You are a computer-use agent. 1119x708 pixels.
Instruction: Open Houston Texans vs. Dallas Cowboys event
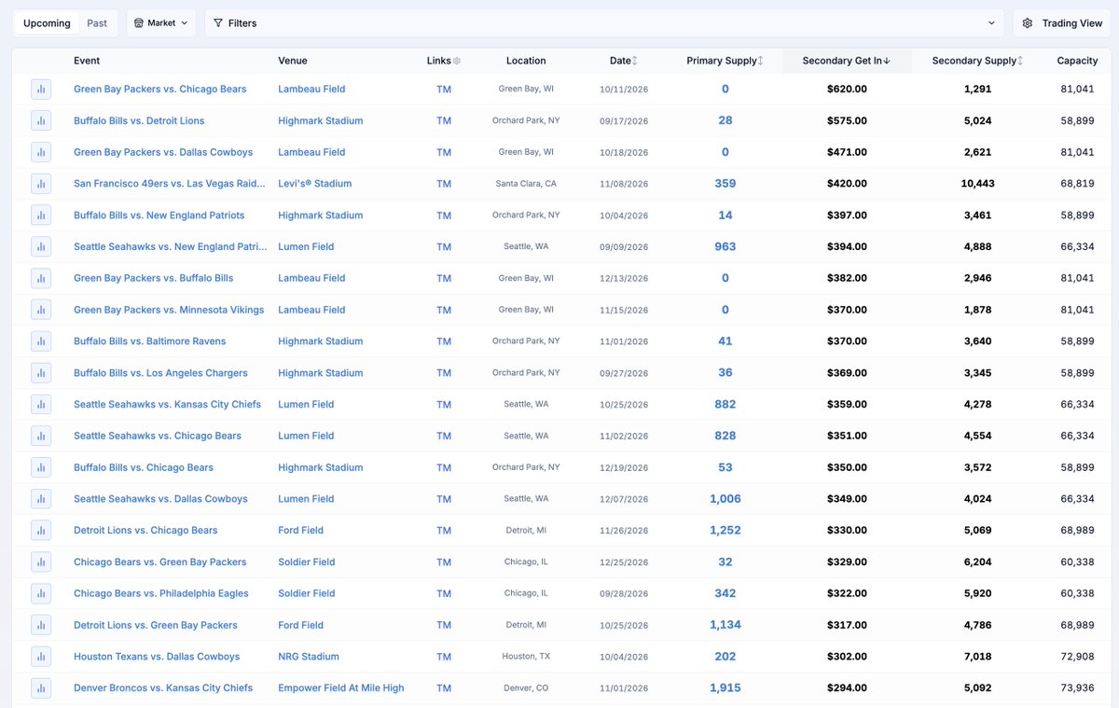coord(157,657)
